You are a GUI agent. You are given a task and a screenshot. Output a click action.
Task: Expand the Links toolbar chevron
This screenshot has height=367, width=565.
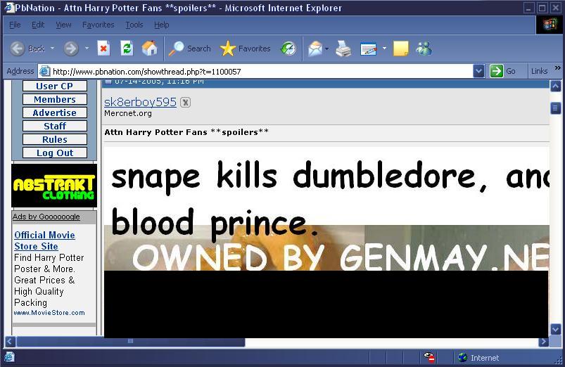point(558,67)
